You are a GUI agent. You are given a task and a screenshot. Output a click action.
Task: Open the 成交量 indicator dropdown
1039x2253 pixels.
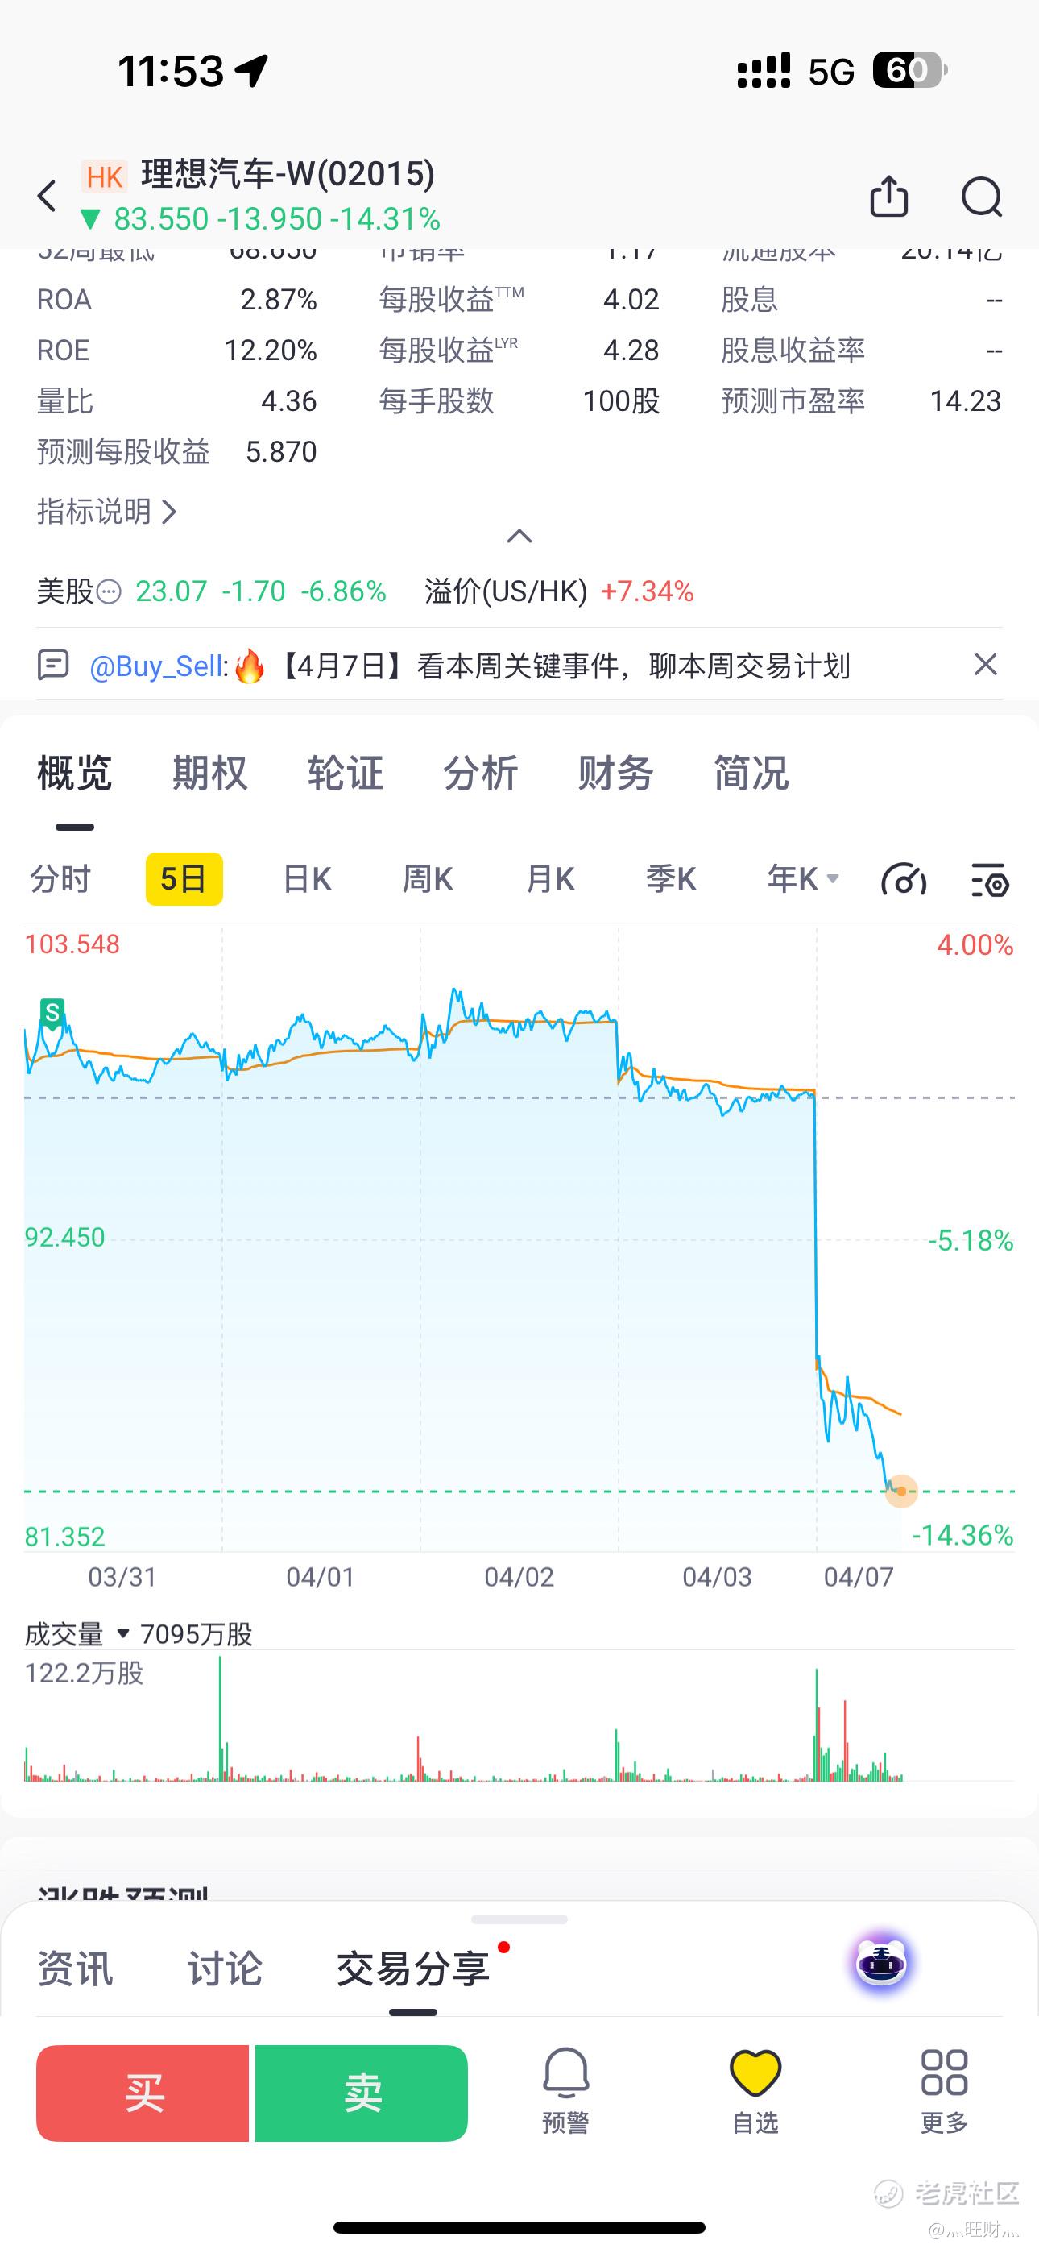pos(122,1634)
